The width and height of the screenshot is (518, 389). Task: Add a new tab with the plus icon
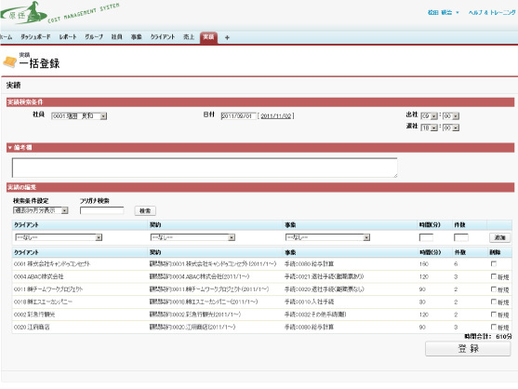(227, 37)
